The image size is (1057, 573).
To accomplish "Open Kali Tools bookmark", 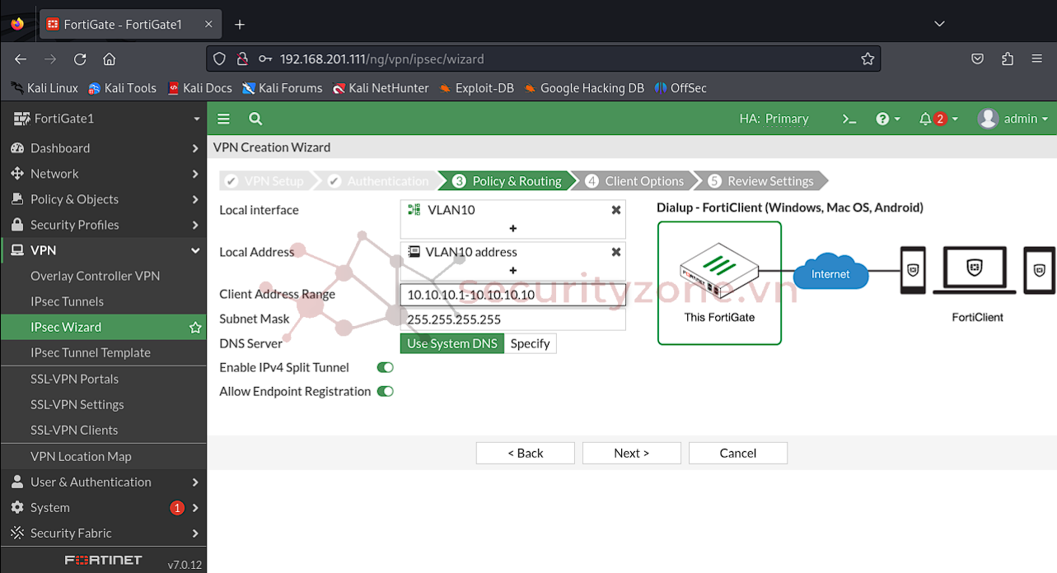I will point(122,88).
